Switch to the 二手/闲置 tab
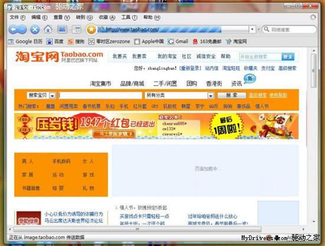Image resolution: width=325 pixels, height=246 pixels. pyautogui.click(x=165, y=83)
